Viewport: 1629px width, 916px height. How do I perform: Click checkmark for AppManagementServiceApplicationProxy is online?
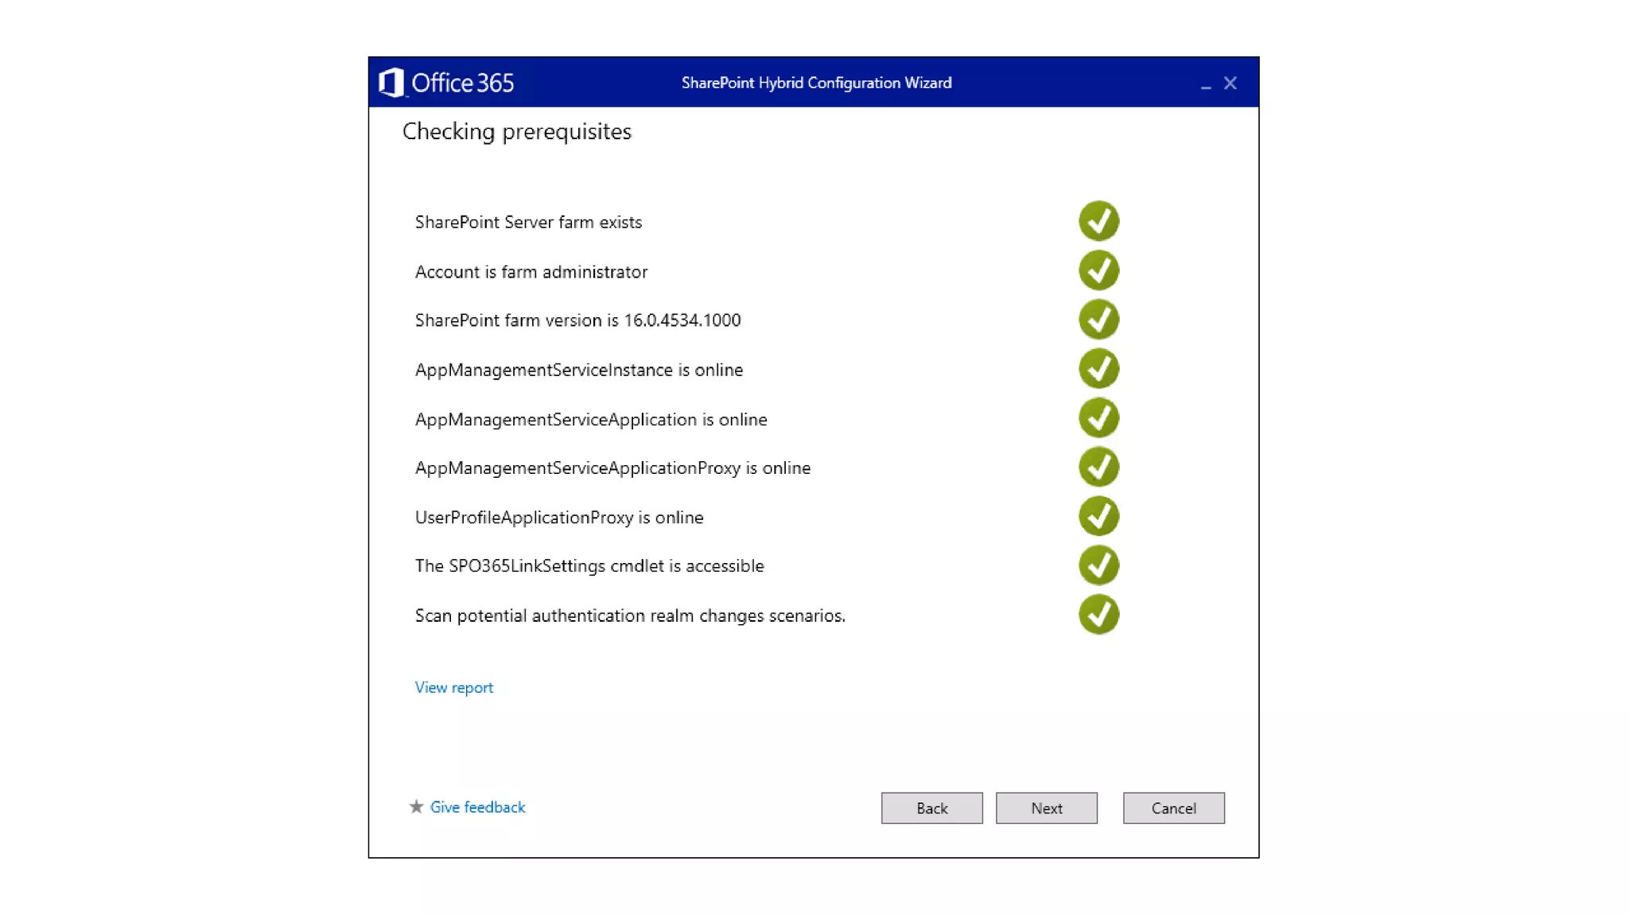pos(1098,468)
